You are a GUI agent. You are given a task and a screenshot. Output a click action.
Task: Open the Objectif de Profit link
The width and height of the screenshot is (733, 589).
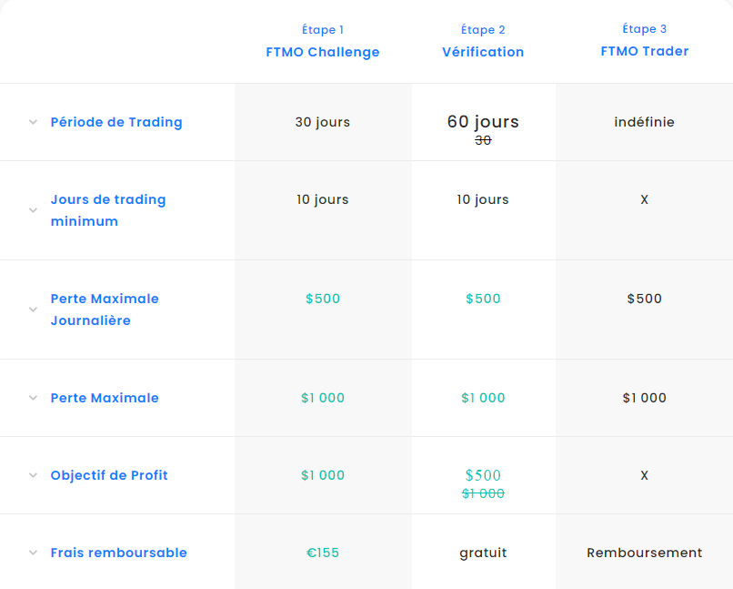click(109, 475)
